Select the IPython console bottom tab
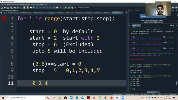Viewport: 178px width, 100px height. [151, 92]
